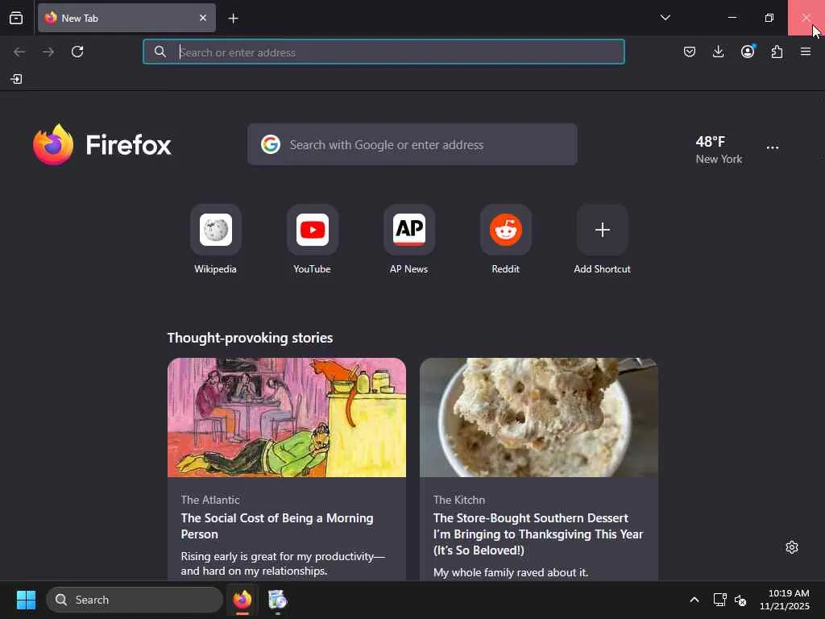Click 'The Kitchn' source label
The image size is (825, 619).
click(458, 500)
